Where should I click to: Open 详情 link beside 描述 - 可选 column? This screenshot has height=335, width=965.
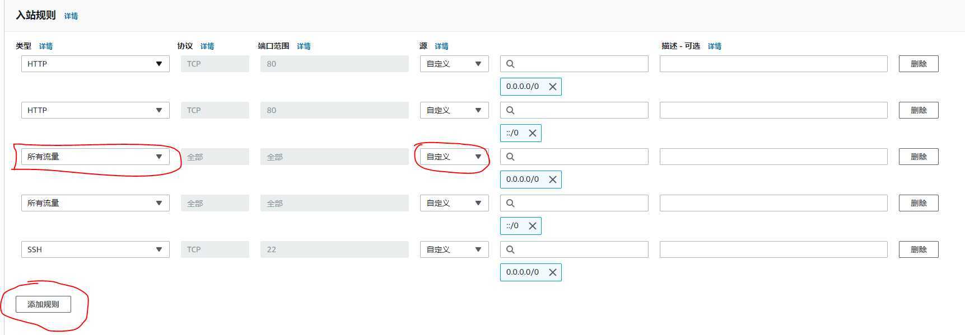(715, 46)
